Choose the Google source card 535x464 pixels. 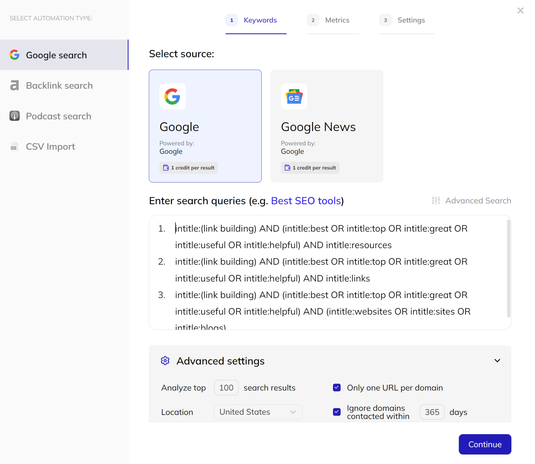(205, 126)
